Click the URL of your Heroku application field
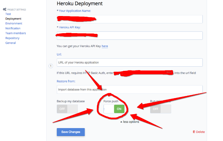Image resolution: width=223 pixels, height=141 pixels. click(x=130, y=62)
